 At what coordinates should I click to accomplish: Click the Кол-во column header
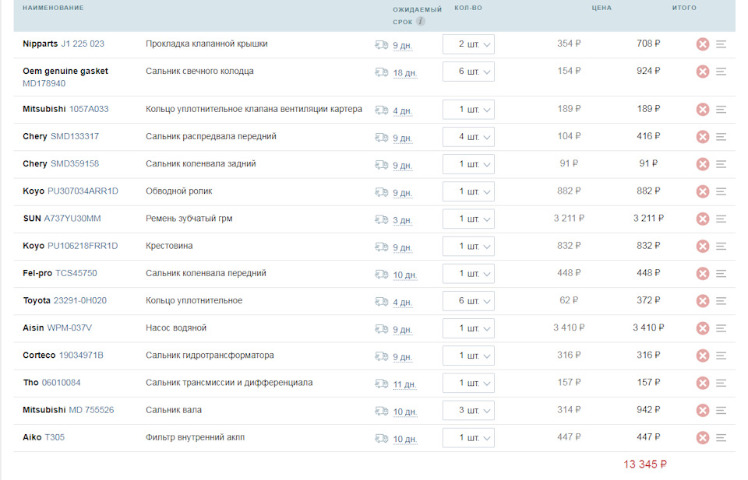(x=468, y=8)
